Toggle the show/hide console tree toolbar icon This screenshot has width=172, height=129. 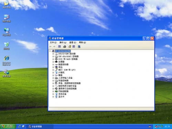coord(60,46)
